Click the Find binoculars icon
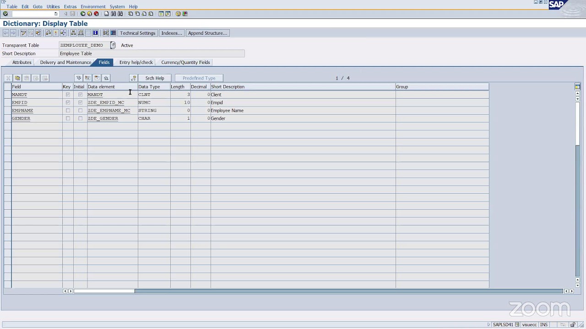This screenshot has width=586, height=329. (114, 14)
